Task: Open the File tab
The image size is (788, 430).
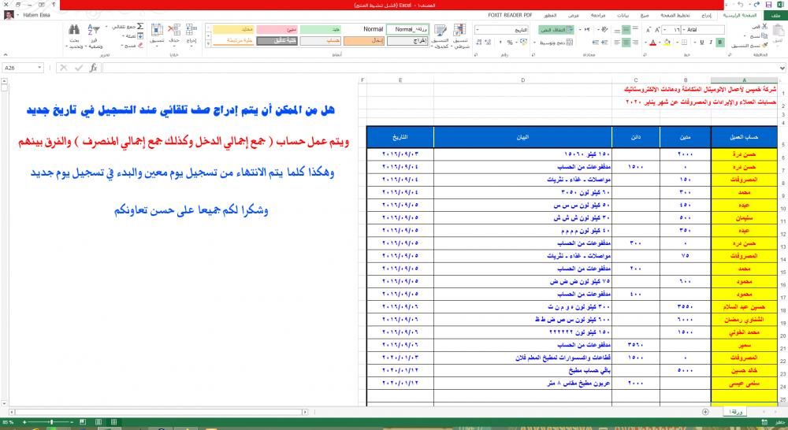Action: (776, 16)
